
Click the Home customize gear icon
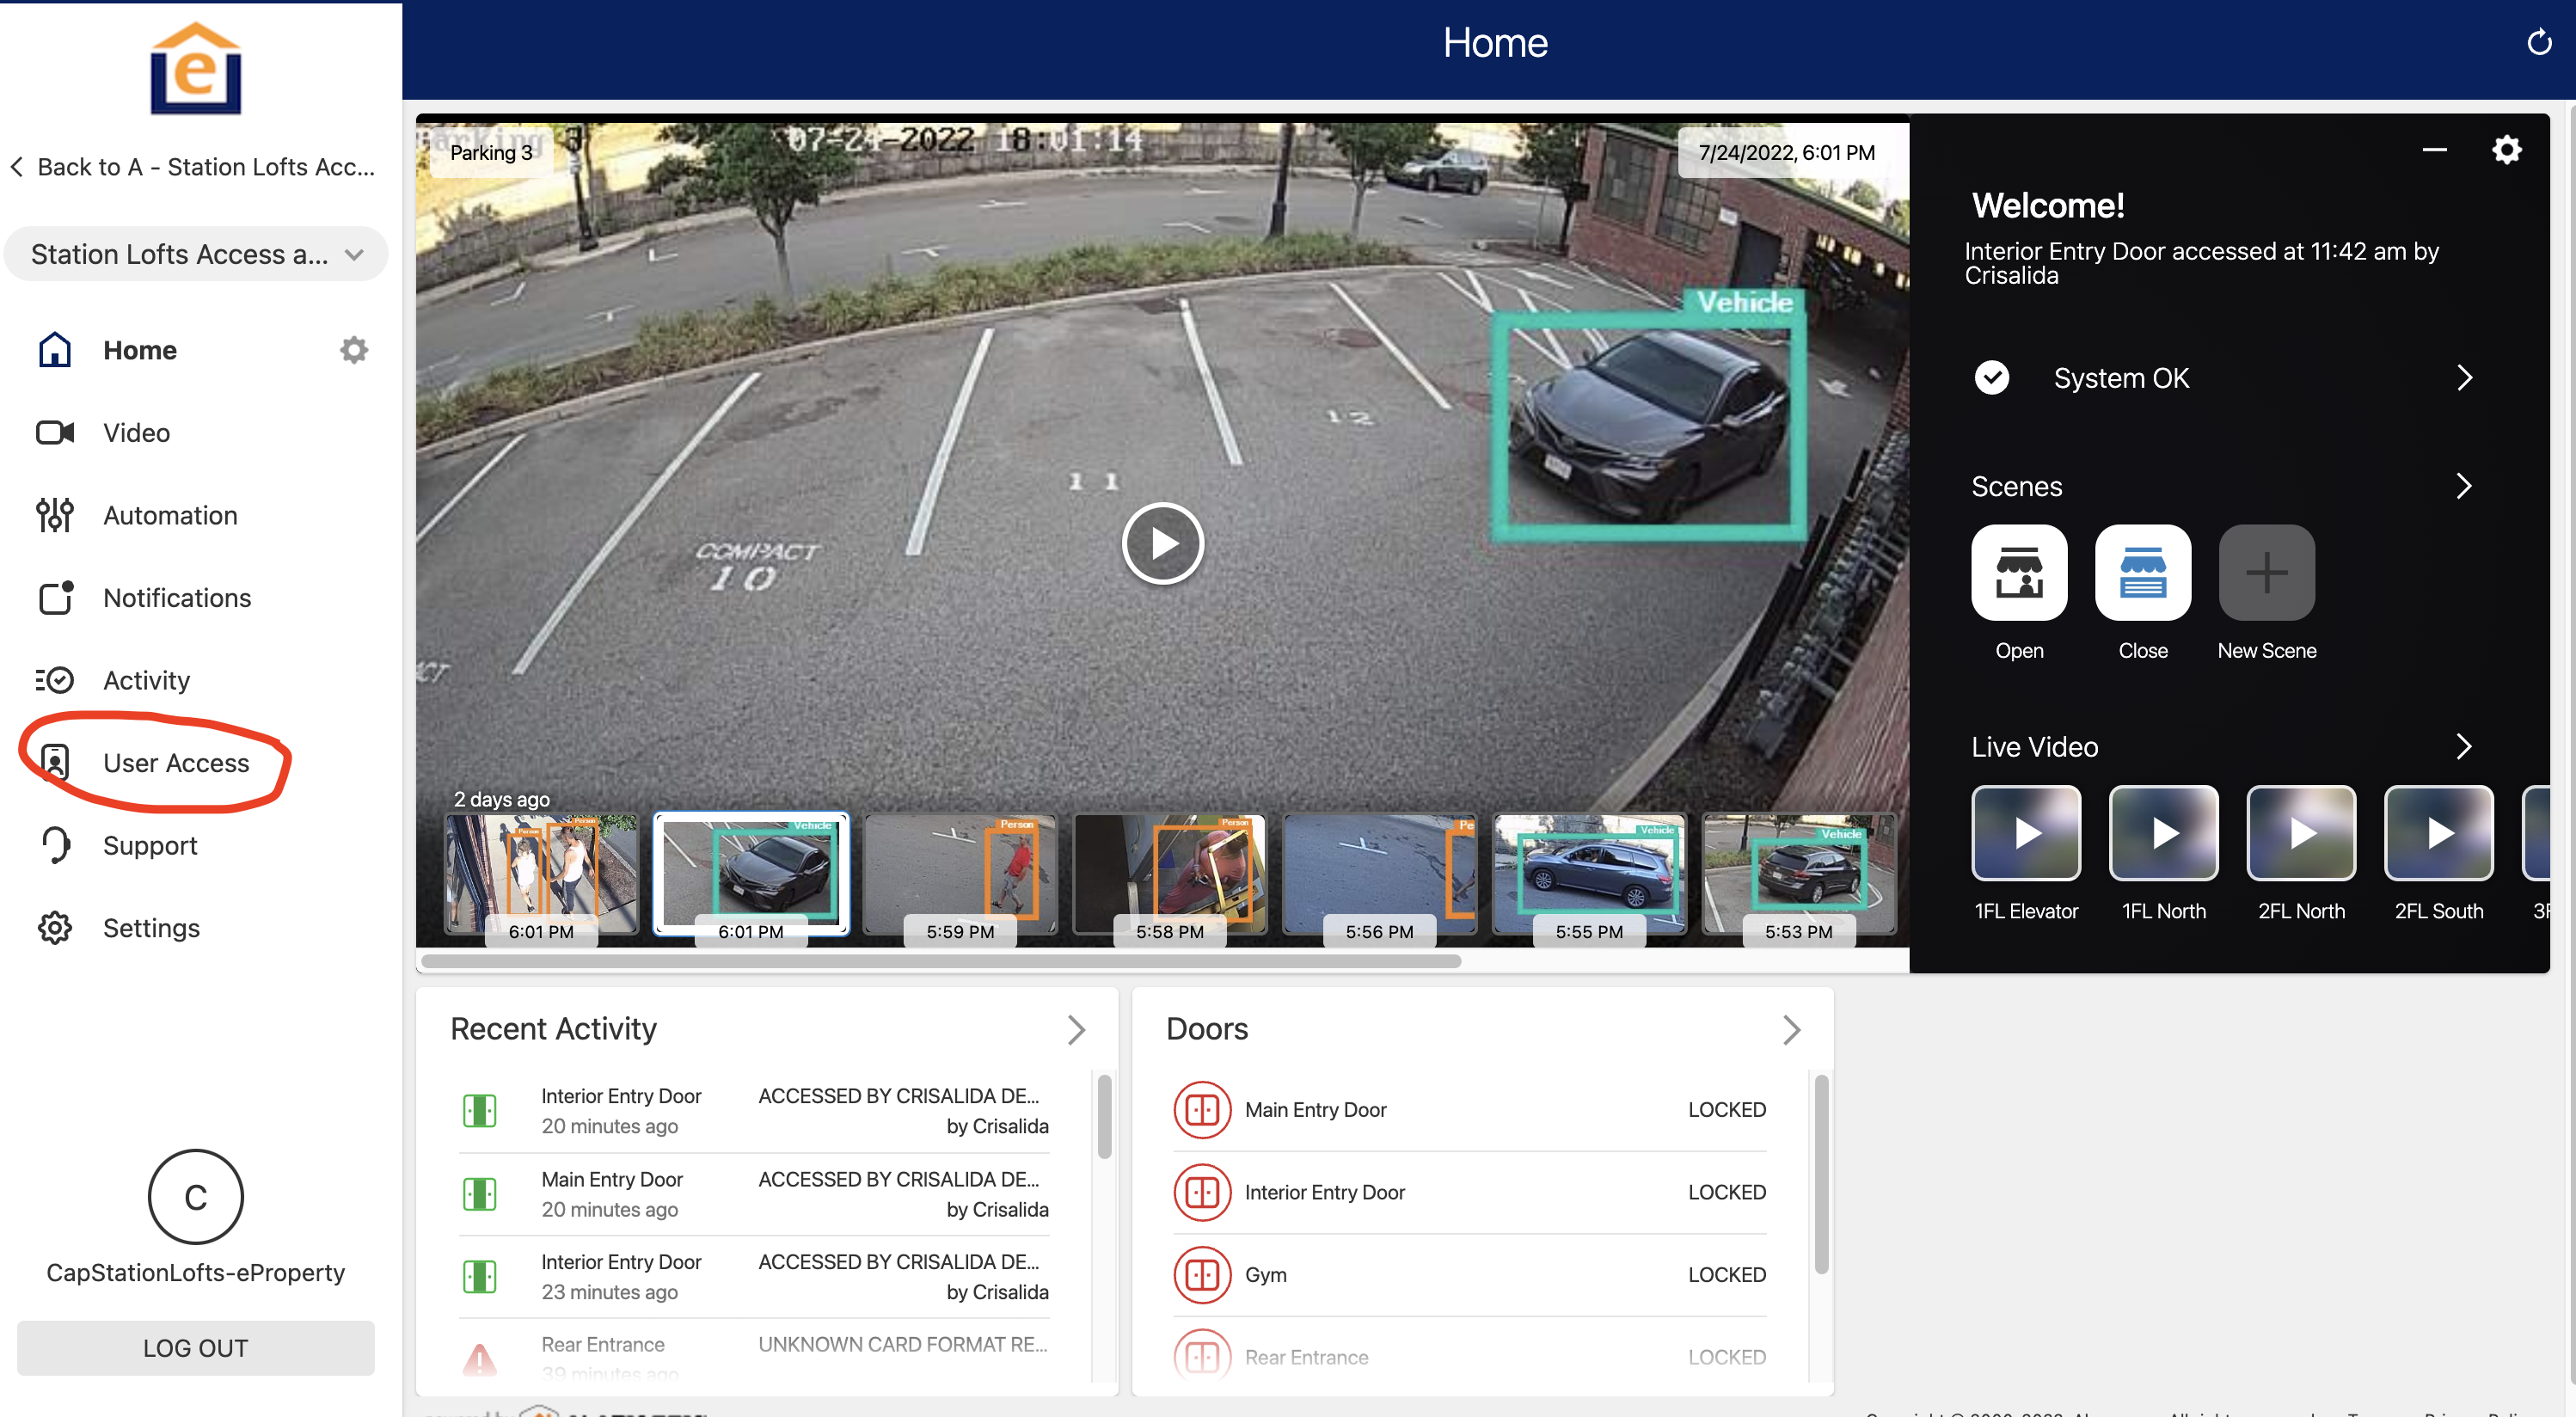(354, 350)
